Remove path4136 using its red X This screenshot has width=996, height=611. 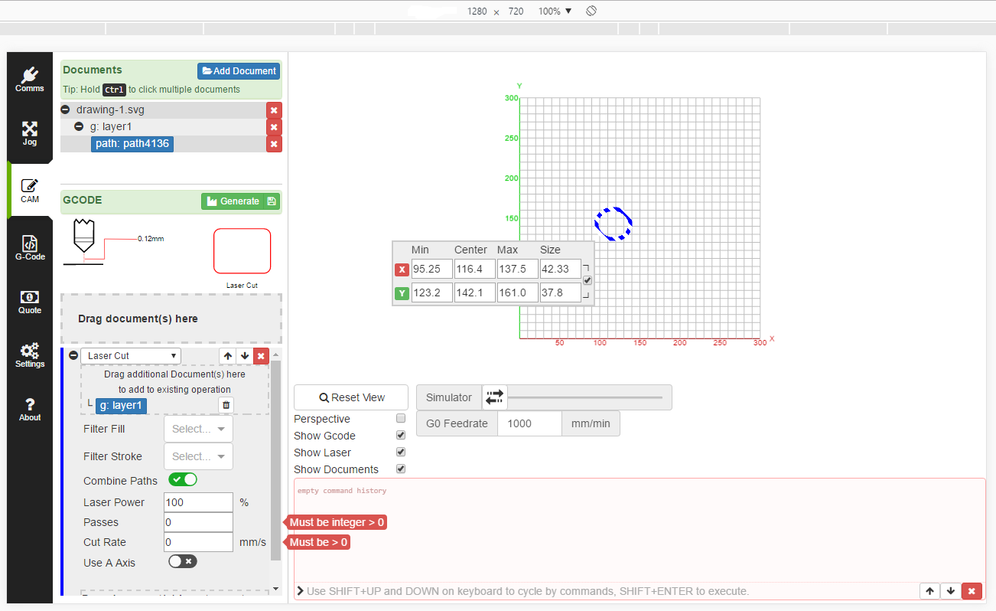pyautogui.click(x=274, y=144)
